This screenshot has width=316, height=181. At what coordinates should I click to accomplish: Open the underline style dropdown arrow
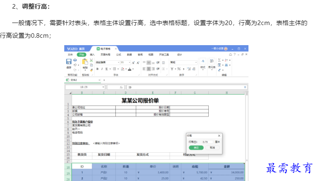[x=110, y=69]
